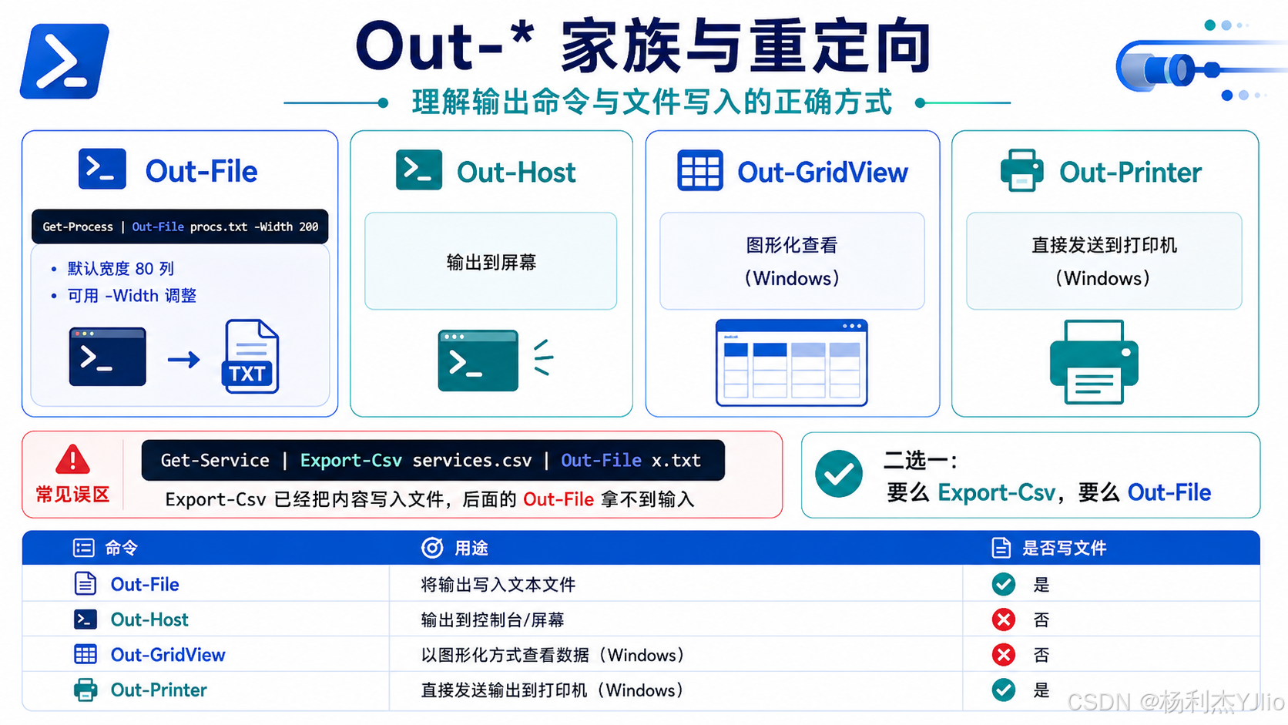Click the large teal printer illustration

click(x=1094, y=362)
